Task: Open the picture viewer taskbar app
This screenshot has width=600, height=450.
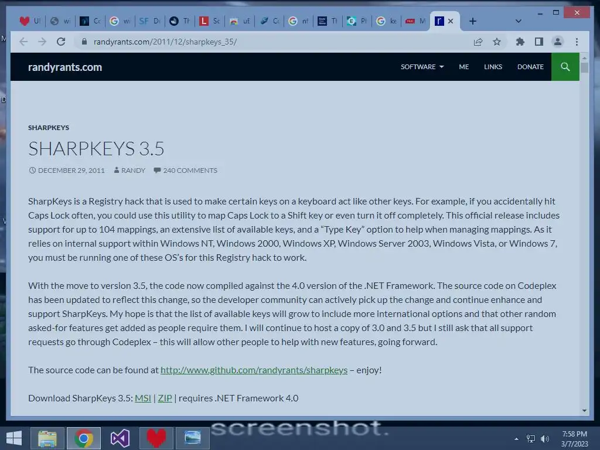Action: click(192, 438)
